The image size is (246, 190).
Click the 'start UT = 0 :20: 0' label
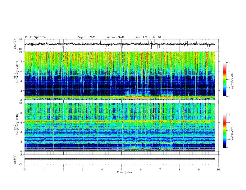150,37
